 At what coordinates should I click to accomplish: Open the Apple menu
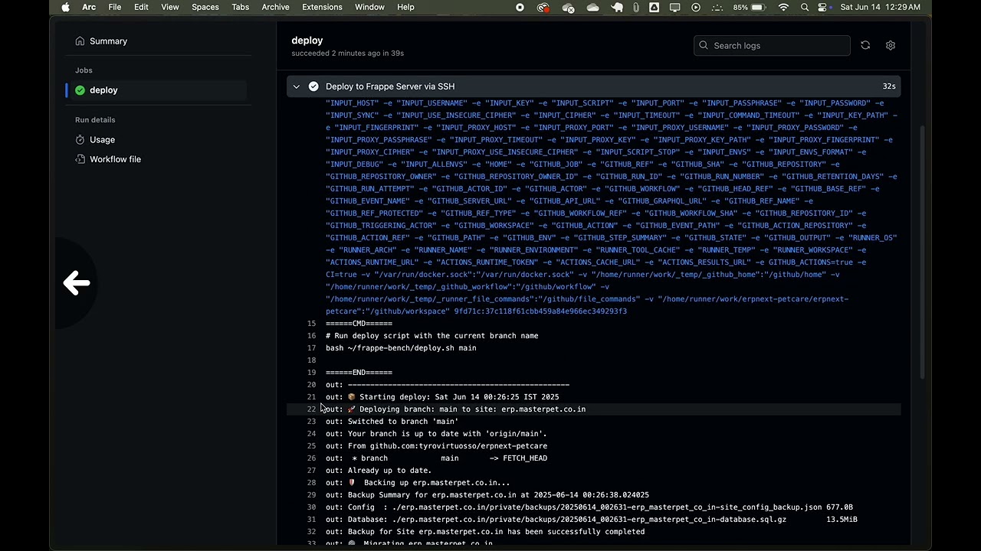point(65,7)
